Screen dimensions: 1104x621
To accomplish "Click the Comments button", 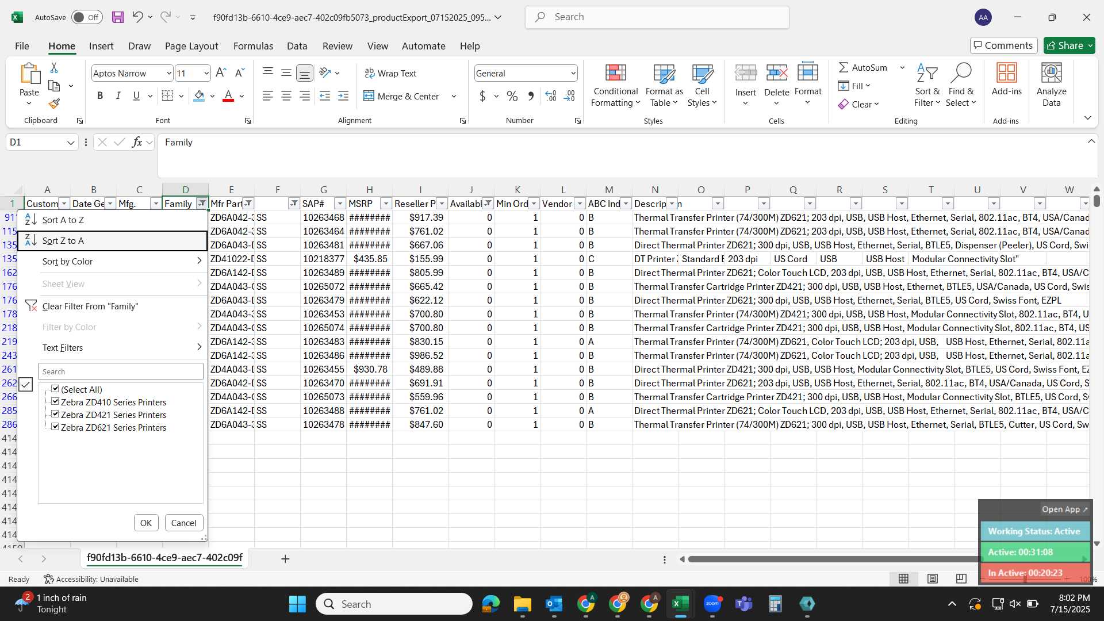I will [1003, 45].
